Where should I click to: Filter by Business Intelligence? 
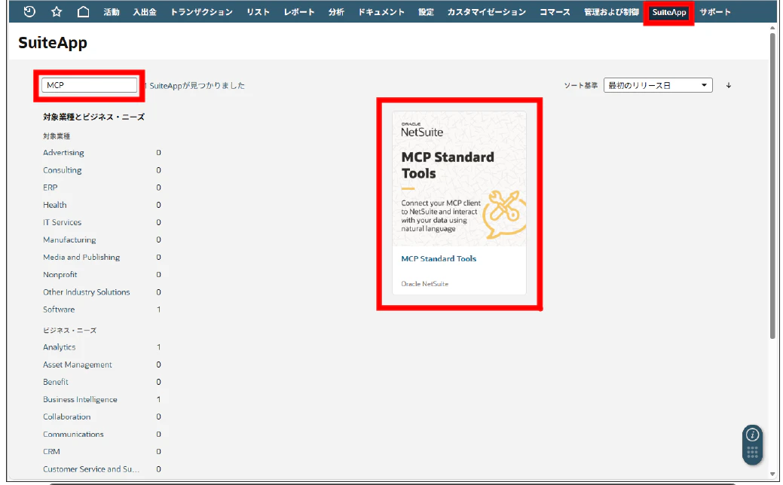coord(80,399)
